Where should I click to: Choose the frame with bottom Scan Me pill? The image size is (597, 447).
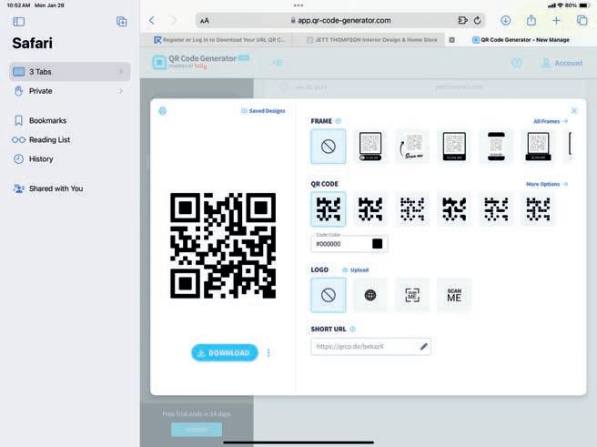tap(370, 147)
